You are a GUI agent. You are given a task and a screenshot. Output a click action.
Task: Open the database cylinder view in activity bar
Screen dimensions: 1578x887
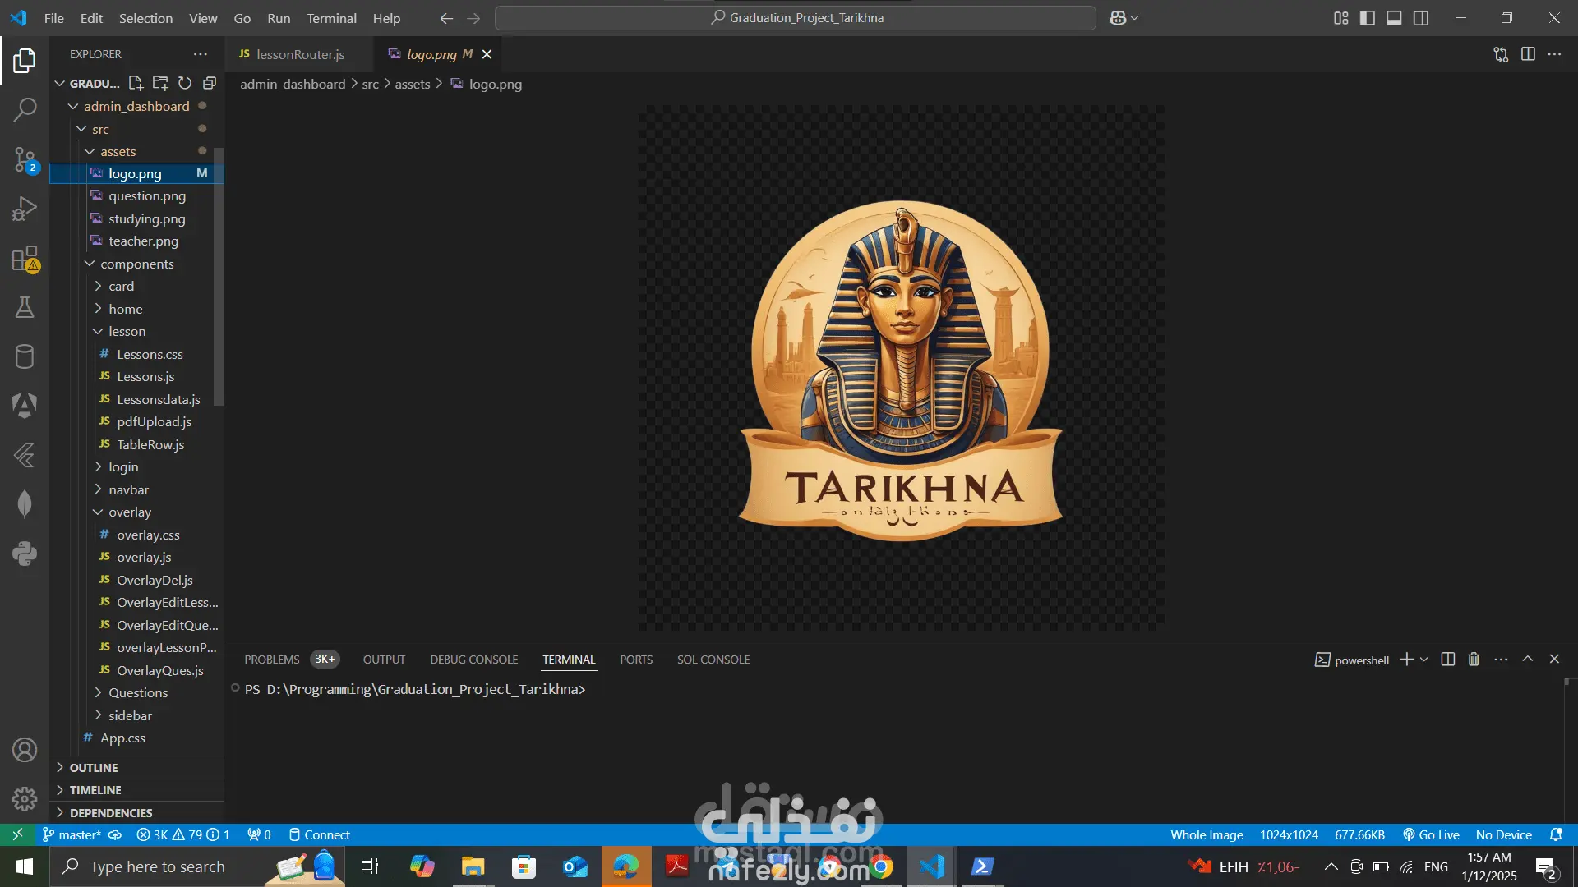[x=25, y=356]
